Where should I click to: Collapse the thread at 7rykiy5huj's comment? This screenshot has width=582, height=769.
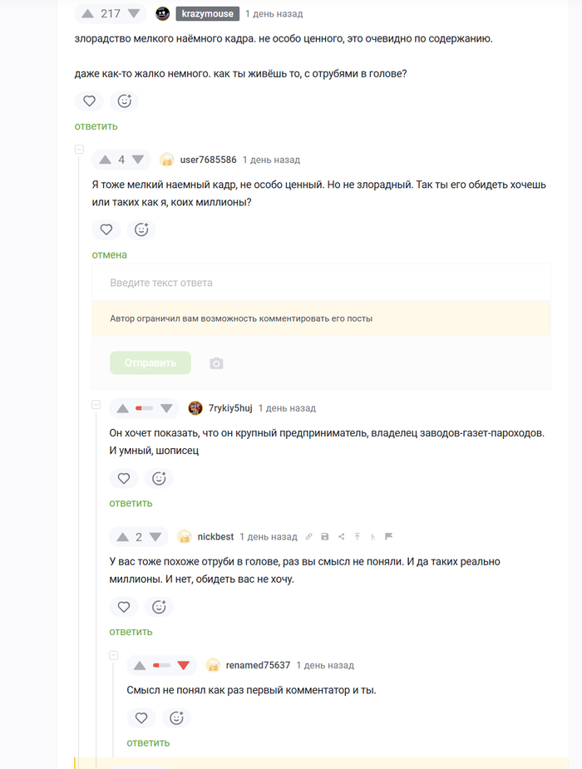(x=96, y=405)
